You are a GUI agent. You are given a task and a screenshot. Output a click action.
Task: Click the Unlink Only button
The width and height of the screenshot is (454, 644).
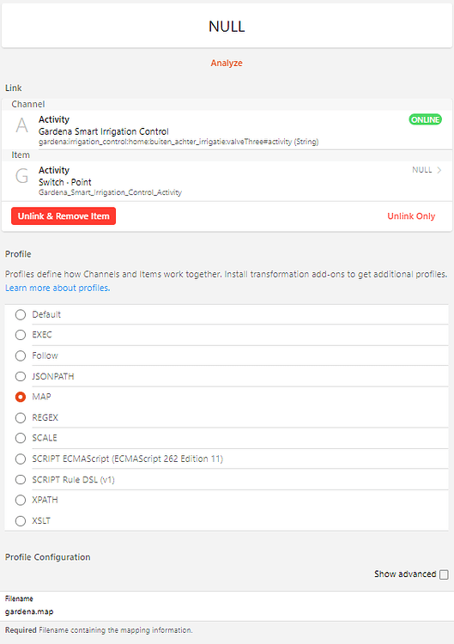click(x=411, y=216)
